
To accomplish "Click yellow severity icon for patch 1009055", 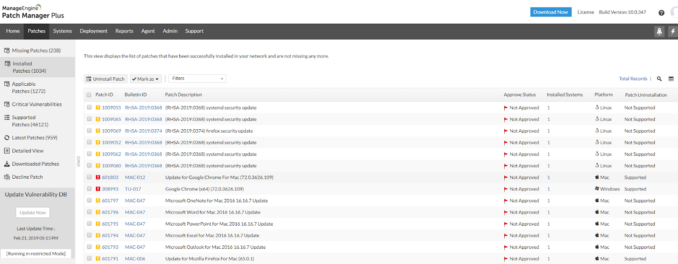I will click(98, 108).
